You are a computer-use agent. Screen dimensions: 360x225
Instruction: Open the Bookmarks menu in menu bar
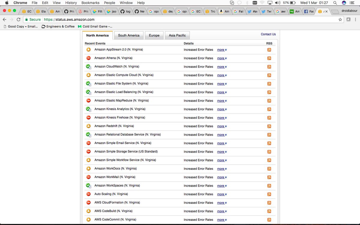(91, 3)
